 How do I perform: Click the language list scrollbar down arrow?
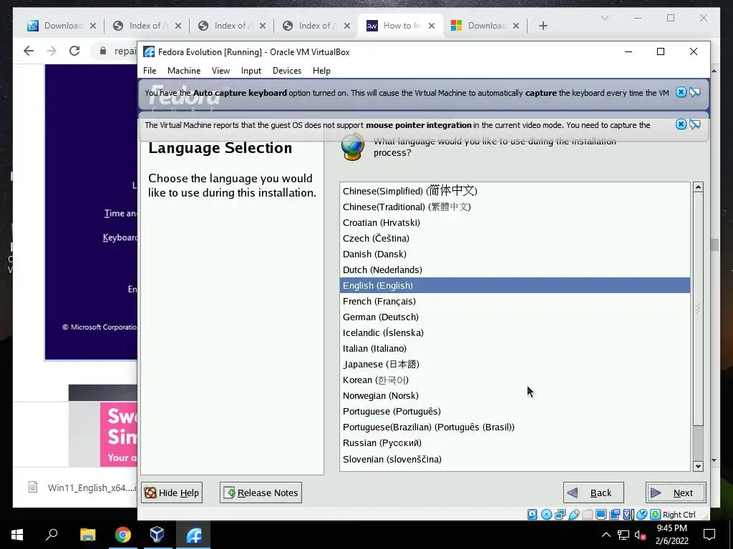click(698, 466)
